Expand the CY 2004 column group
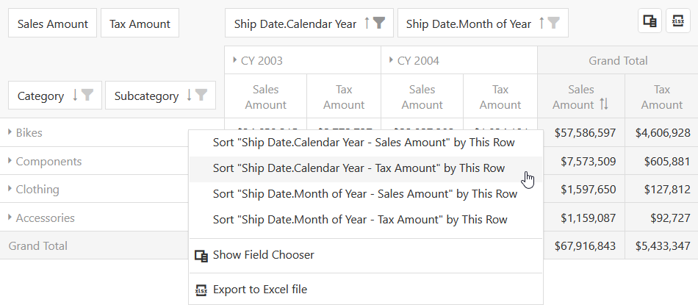698x305 pixels. 391,60
